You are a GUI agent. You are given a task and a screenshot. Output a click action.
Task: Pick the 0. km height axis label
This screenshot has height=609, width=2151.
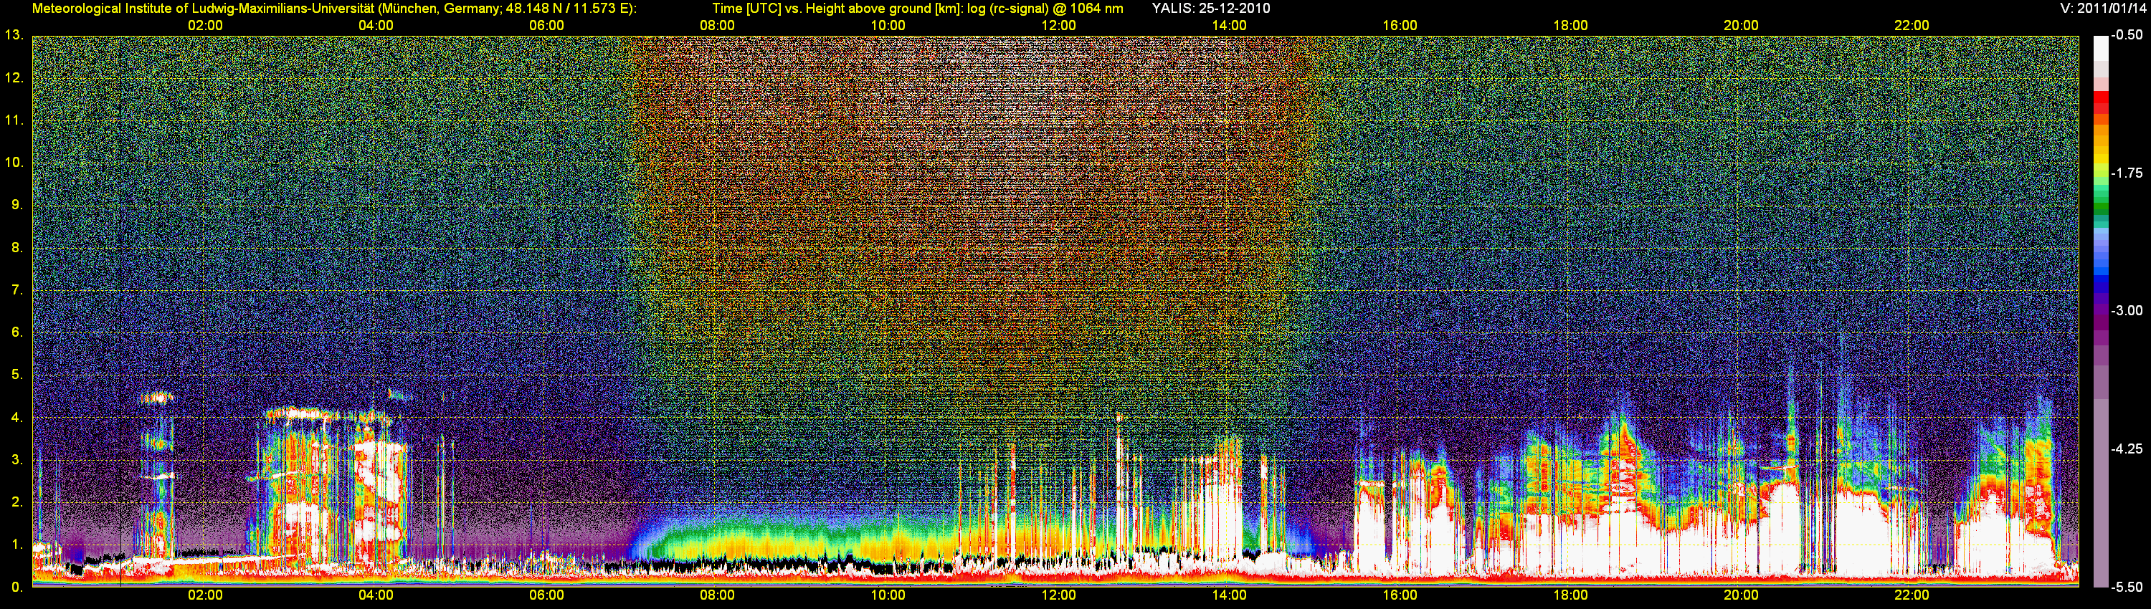click(16, 588)
